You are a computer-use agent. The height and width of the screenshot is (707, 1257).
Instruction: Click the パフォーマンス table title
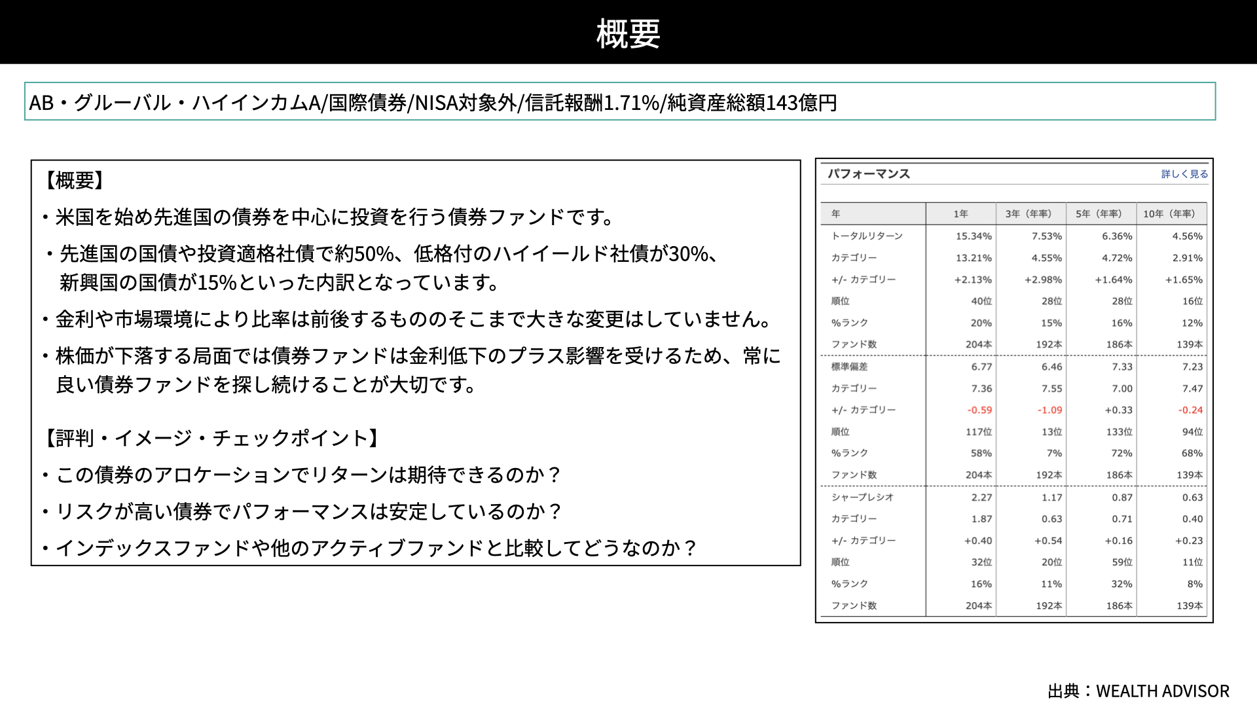(x=869, y=174)
